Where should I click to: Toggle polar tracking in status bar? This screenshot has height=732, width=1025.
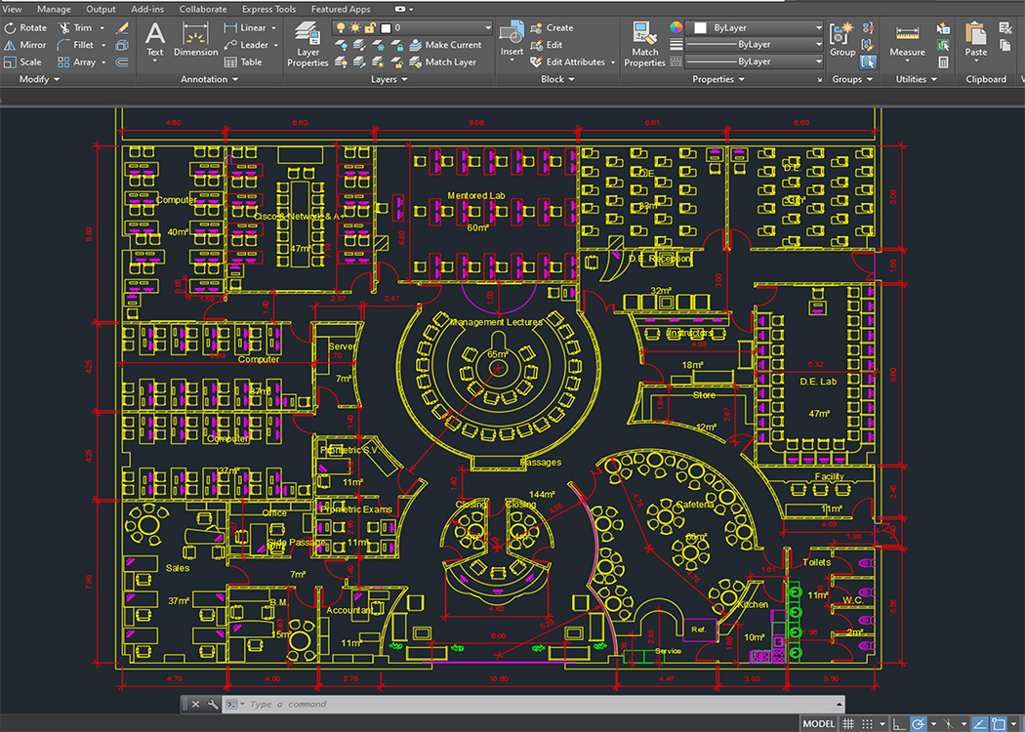919,723
